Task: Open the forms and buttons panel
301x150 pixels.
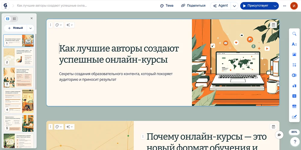Action: [x=294, y=106]
